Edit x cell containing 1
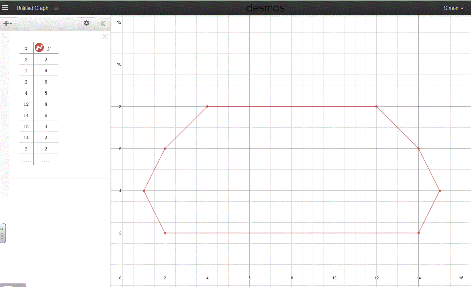 click(x=26, y=71)
